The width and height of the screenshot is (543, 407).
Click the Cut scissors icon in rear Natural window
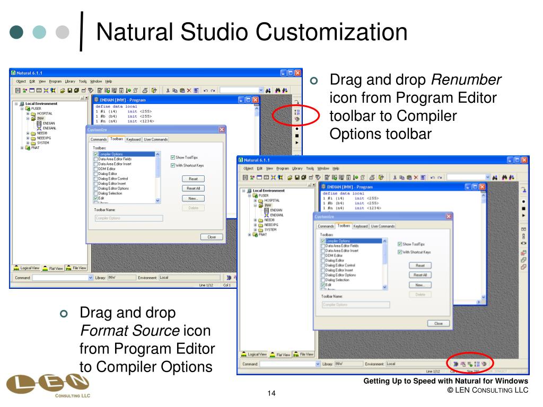click(x=168, y=91)
